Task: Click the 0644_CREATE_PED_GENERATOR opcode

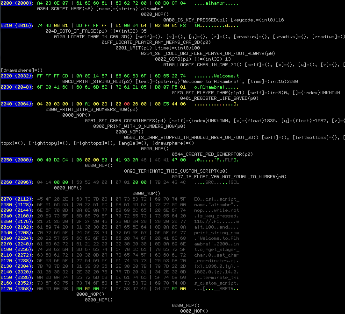Action: pyautogui.click(x=212, y=154)
